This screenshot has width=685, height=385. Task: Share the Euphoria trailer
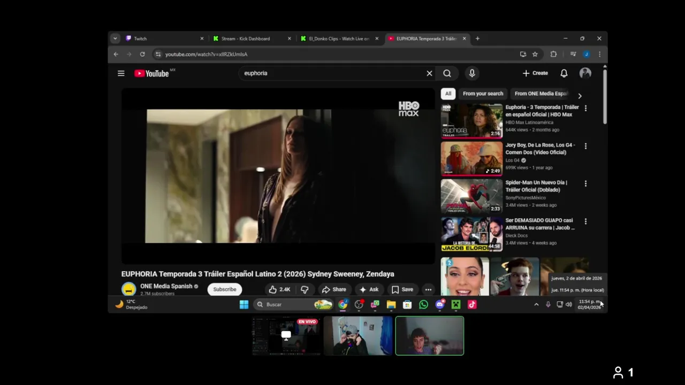click(x=333, y=289)
